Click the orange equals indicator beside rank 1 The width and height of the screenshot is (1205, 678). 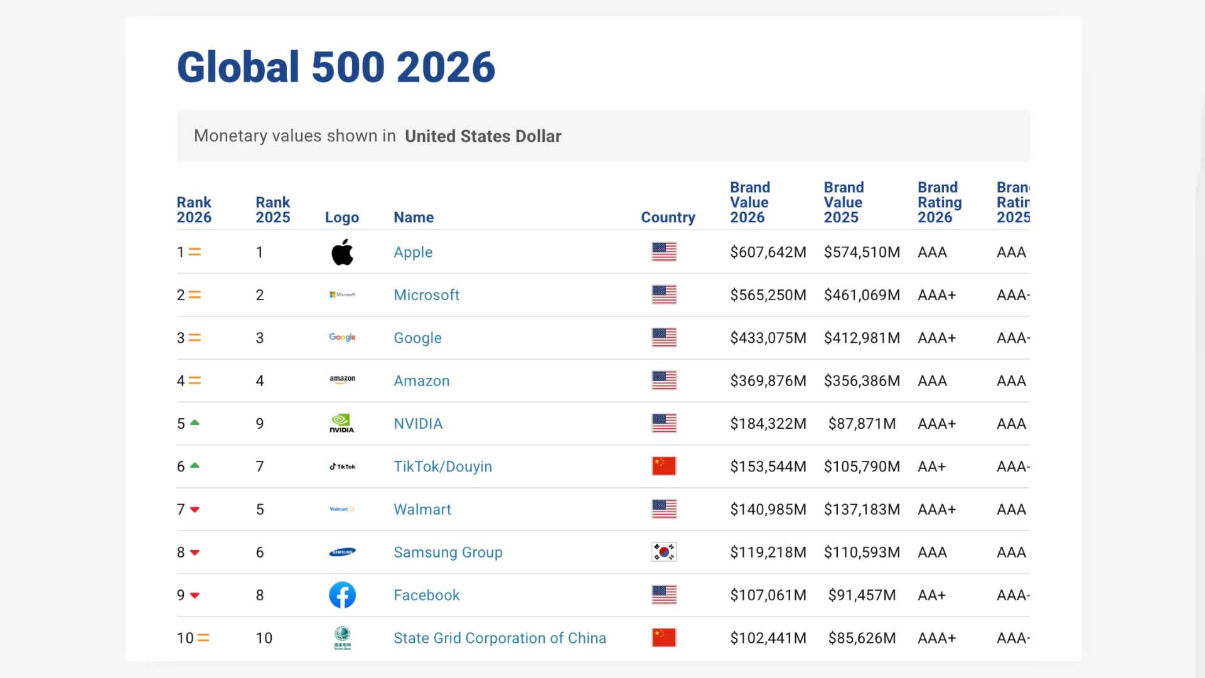(196, 252)
